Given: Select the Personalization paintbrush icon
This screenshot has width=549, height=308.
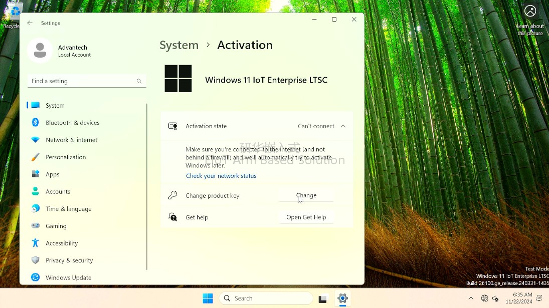Looking at the screenshot, I should coord(36,157).
